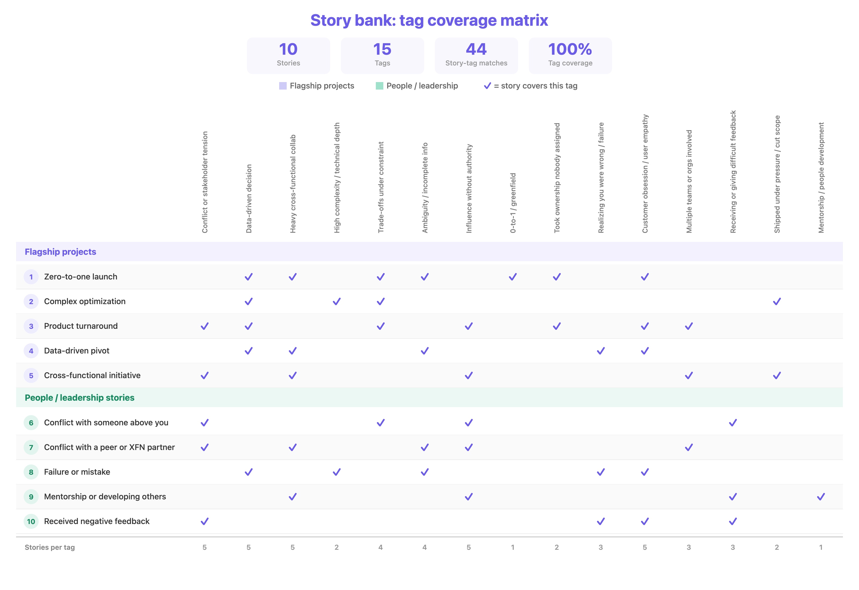Click number badge 2 beside Complex optimization
This screenshot has width=859, height=590.
point(31,302)
